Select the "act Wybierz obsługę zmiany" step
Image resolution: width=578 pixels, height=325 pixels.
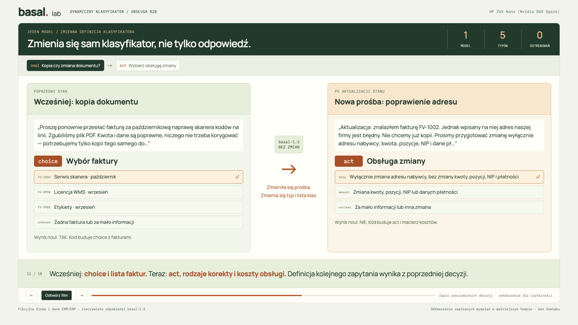[148, 65]
